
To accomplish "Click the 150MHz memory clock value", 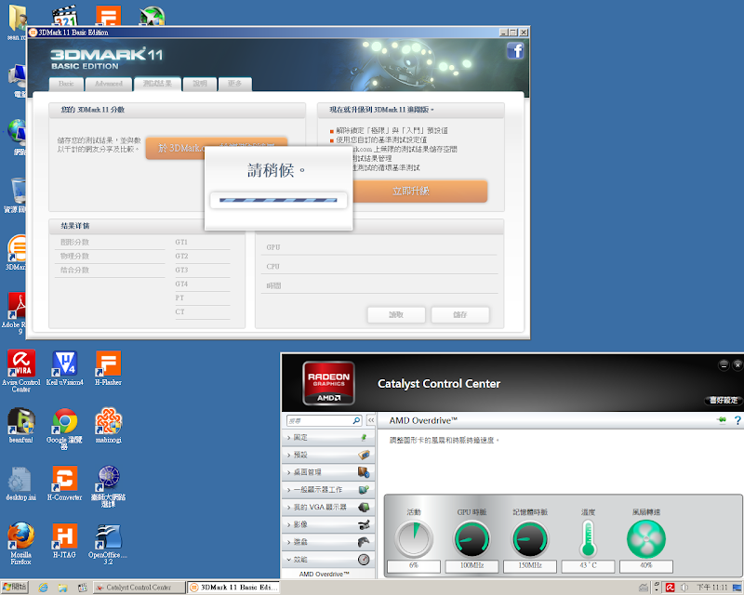I will pos(530,565).
